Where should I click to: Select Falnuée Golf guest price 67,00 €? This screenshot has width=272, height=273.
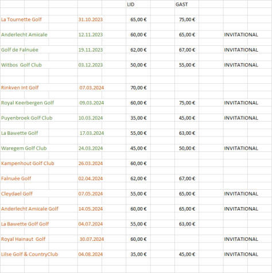tap(187, 178)
